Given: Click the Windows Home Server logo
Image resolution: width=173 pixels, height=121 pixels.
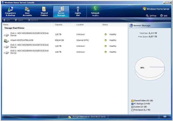Looking at the screenshot, I should (x=156, y=9).
